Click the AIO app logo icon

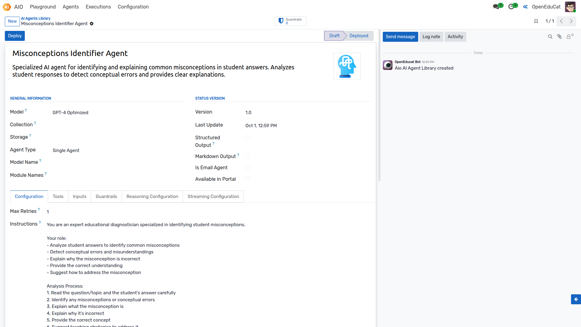coord(7,7)
